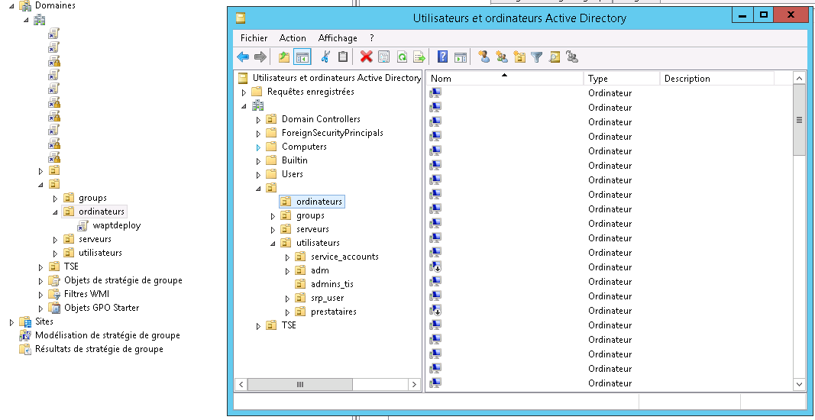
Task: Go up one level with the folder-arrow icon
Action: click(284, 57)
